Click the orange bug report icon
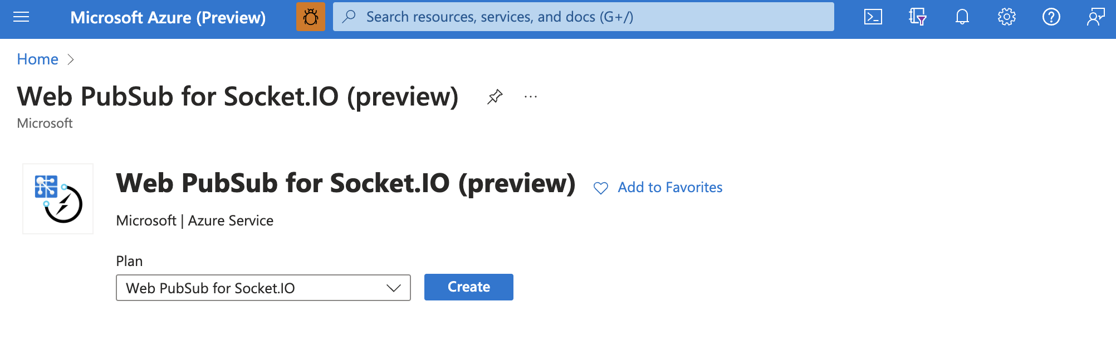Viewport: 1116px width, 341px height. [311, 16]
